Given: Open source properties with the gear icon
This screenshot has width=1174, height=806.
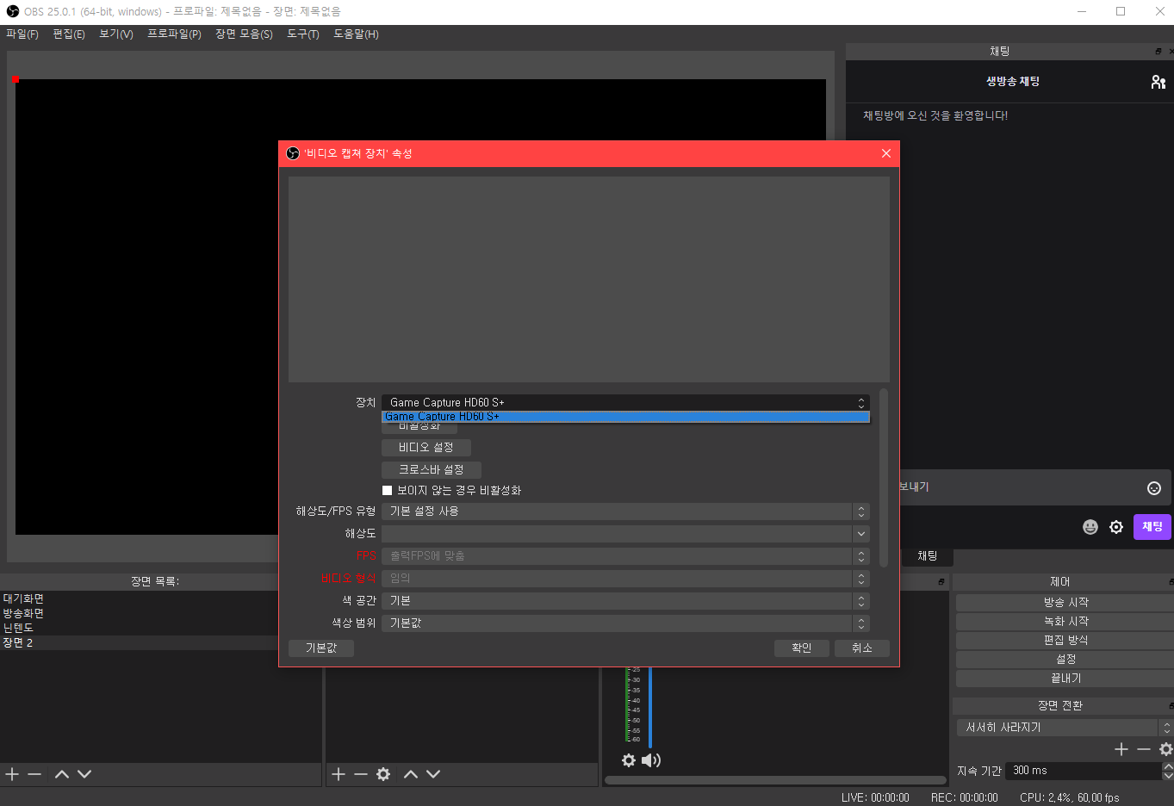Looking at the screenshot, I should click(x=383, y=774).
